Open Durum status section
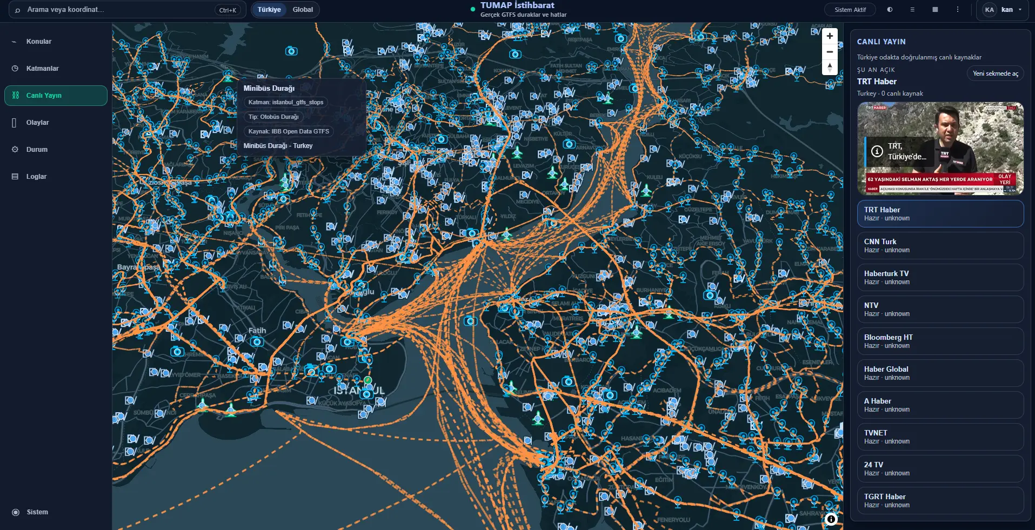Image resolution: width=1035 pixels, height=530 pixels. click(56, 150)
